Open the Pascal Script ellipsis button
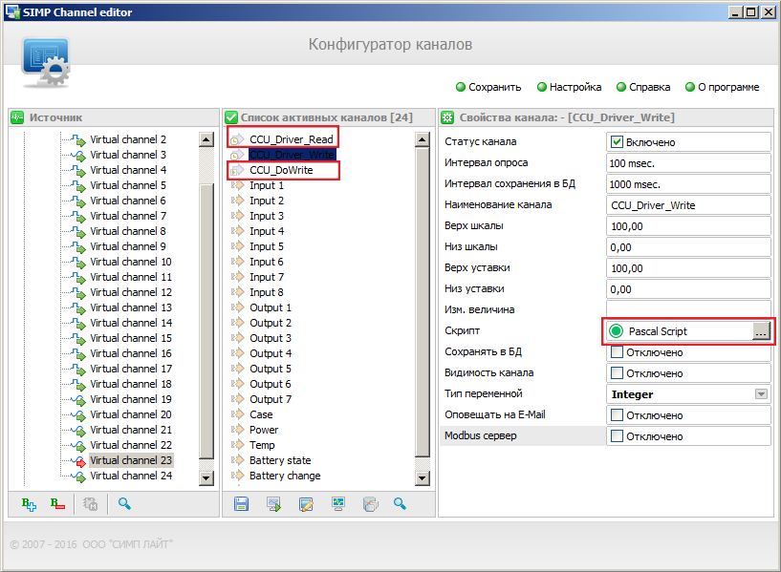The image size is (781, 572). 761,331
